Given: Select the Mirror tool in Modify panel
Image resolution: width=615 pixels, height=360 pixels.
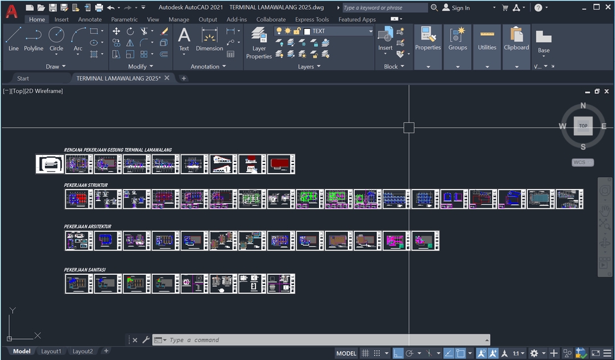Looking at the screenshot, I should [131, 43].
